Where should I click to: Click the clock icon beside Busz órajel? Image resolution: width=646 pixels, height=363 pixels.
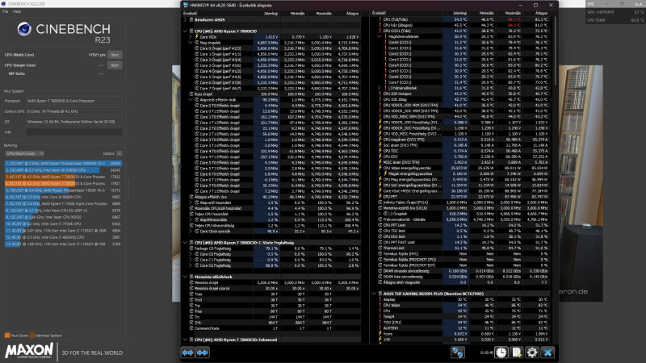click(x=191, y=94)
